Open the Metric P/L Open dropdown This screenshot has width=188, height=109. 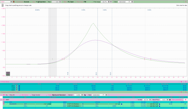click(69, 2)
